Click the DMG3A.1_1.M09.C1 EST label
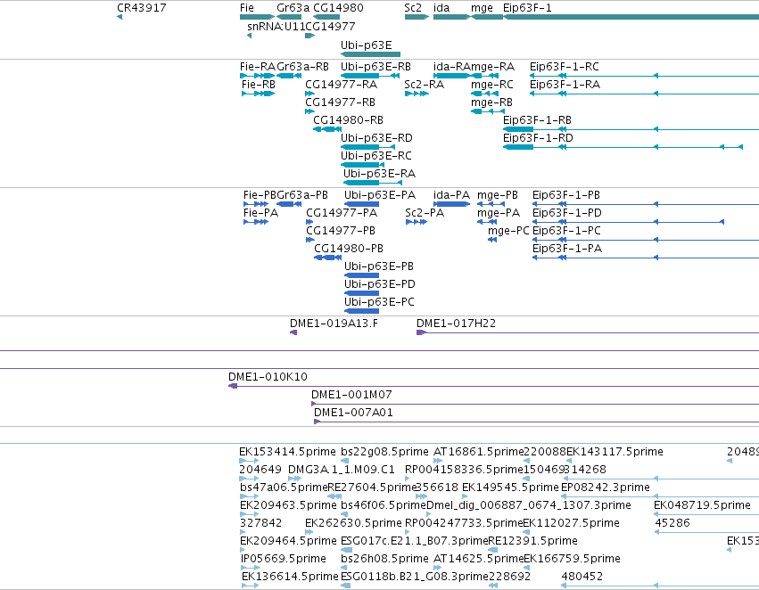Screen dimensions: 759x590 point(342,470)
